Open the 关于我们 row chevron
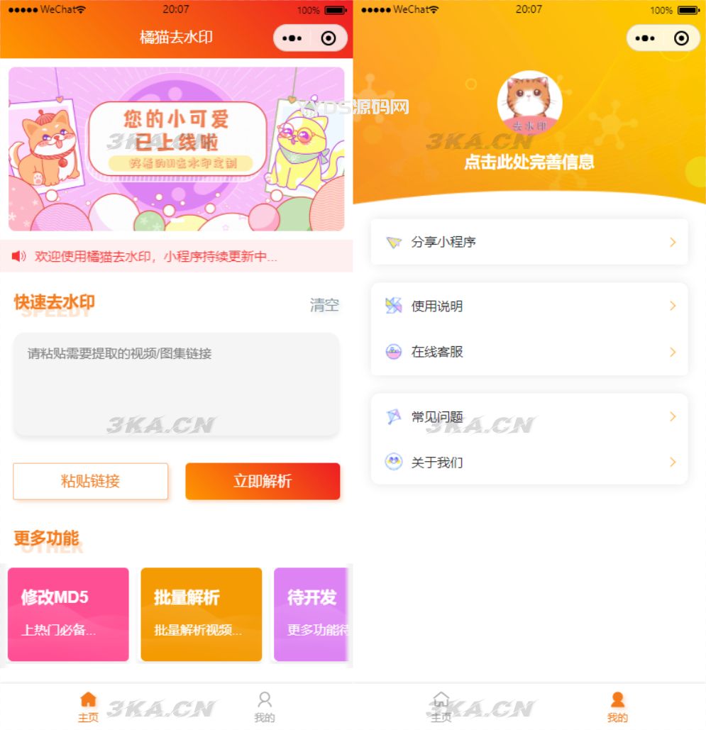This screenshot has height=730, width=706. (x=673, y=462)
